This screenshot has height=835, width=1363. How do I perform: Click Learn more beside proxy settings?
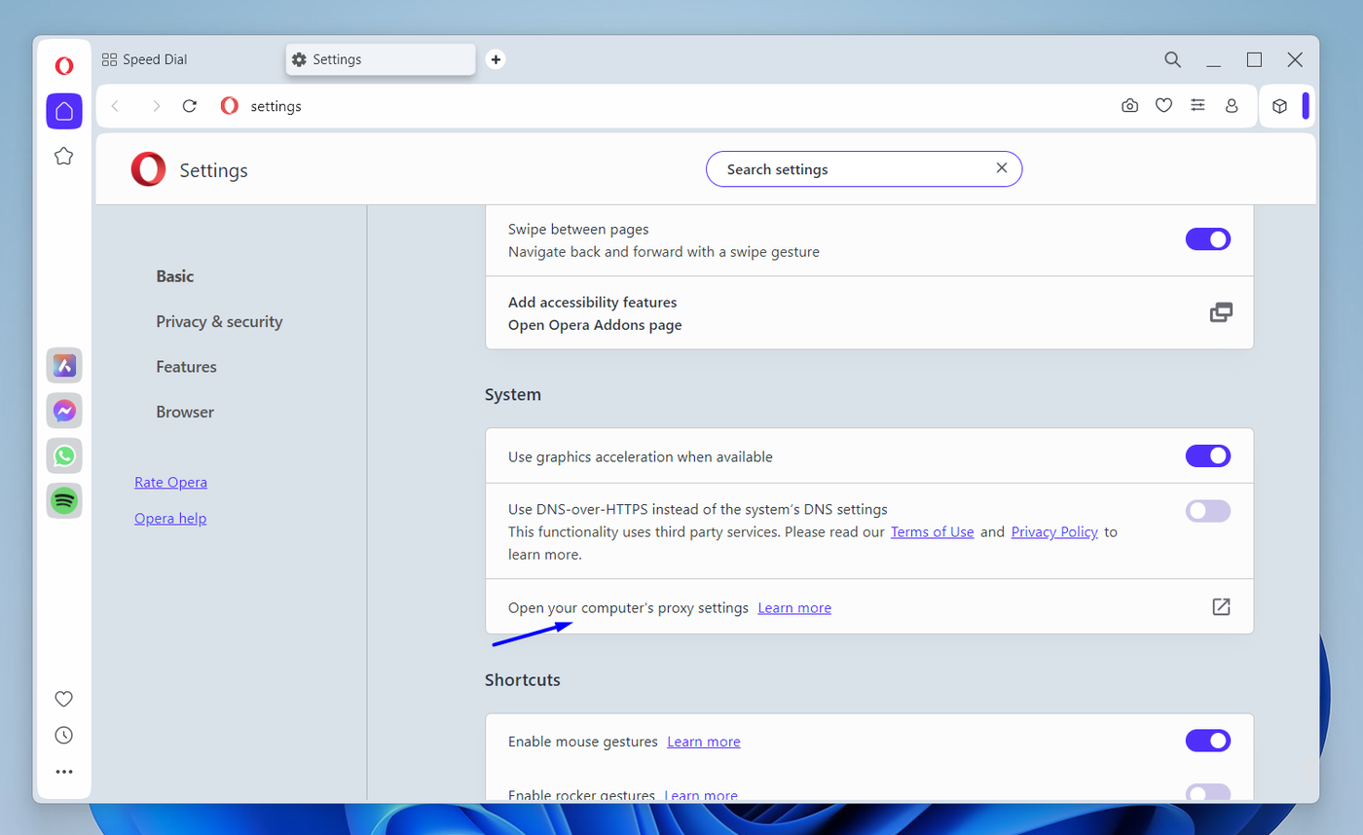pyautogui.click(x=794, y=607)
